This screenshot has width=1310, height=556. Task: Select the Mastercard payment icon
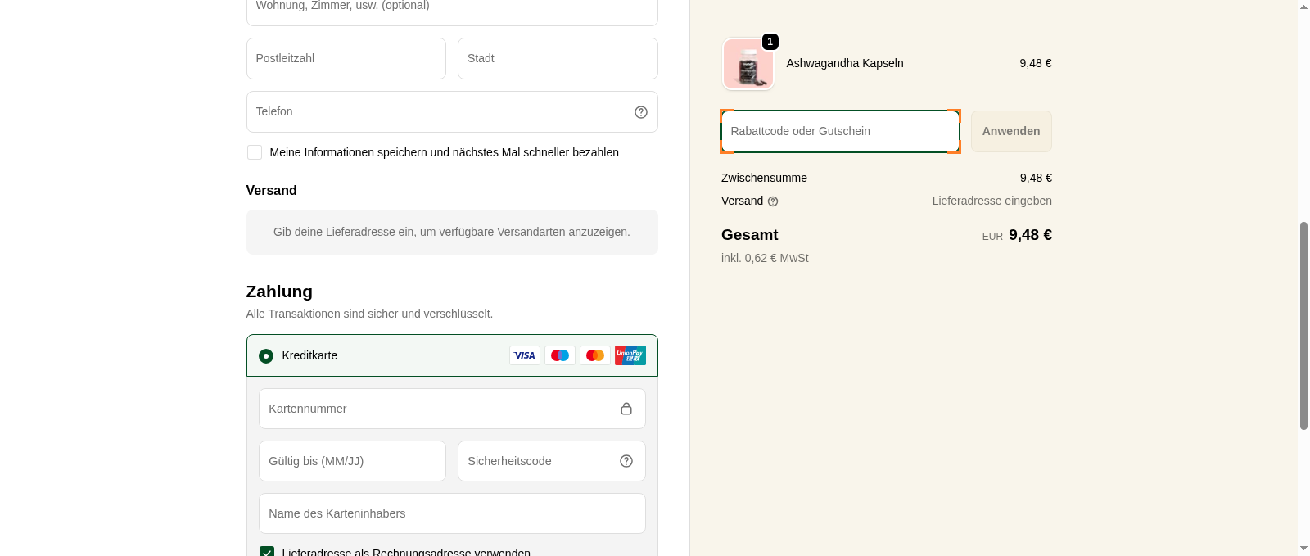tap(595, 355)
